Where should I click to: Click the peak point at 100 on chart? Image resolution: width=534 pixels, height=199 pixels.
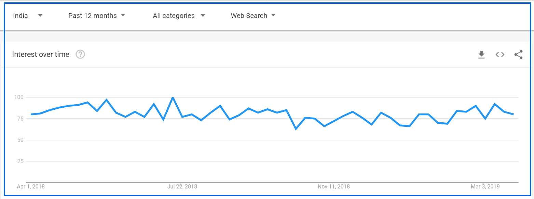pyautogui.click(x=173, y=97)
